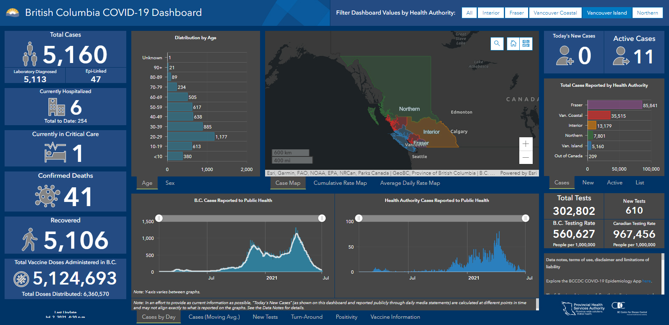Click the data notes panel scrollbar
The height and width of the screenshot is (325, 669).
tap(662, 271)
